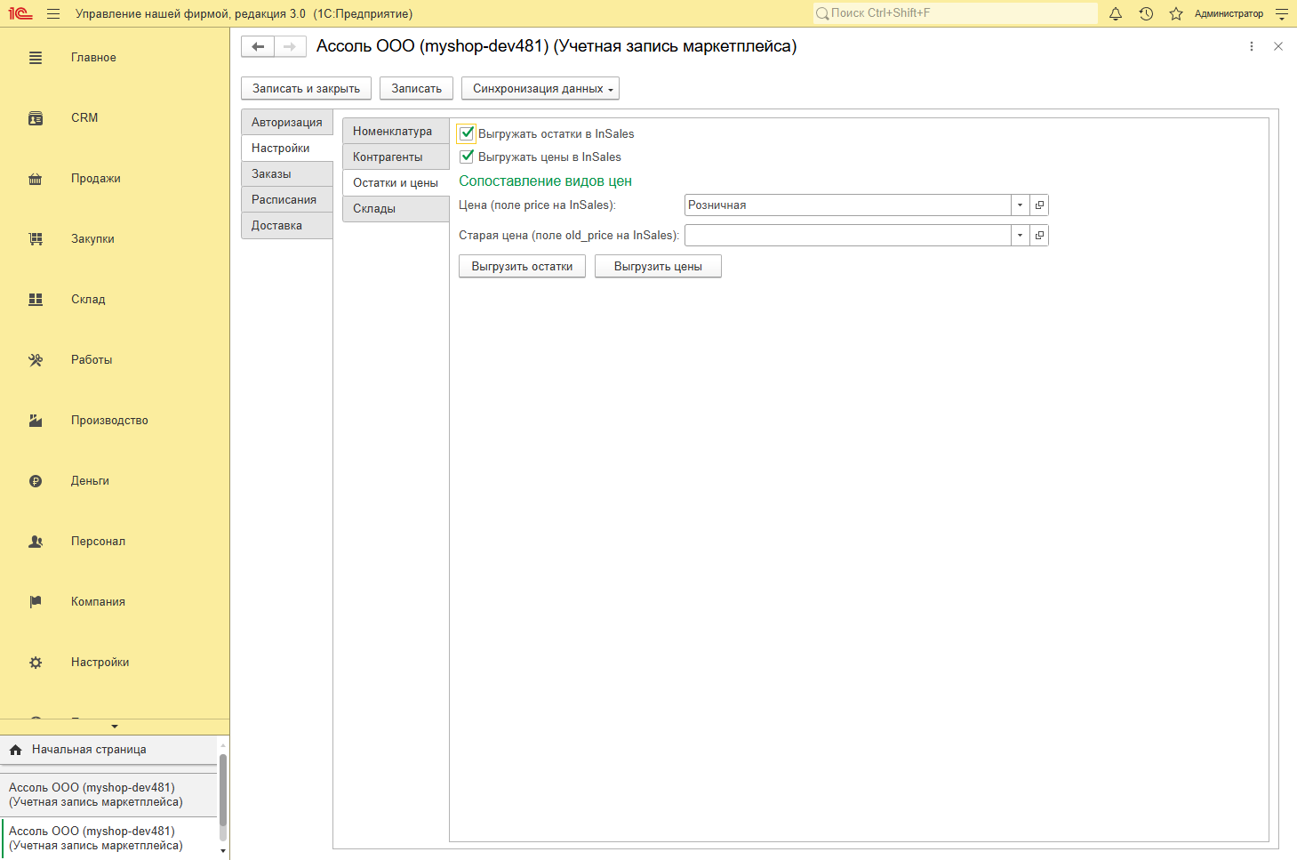The width and height of the screenshot is (1297, 860).
Task: Switch to the Номенклатура sub-tab
Action: (x=396, y=132)
